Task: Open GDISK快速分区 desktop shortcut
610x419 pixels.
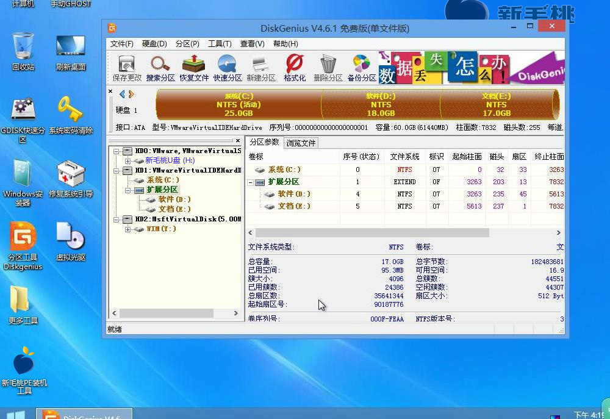Action: pyautogui.click(x=23, y=120)
